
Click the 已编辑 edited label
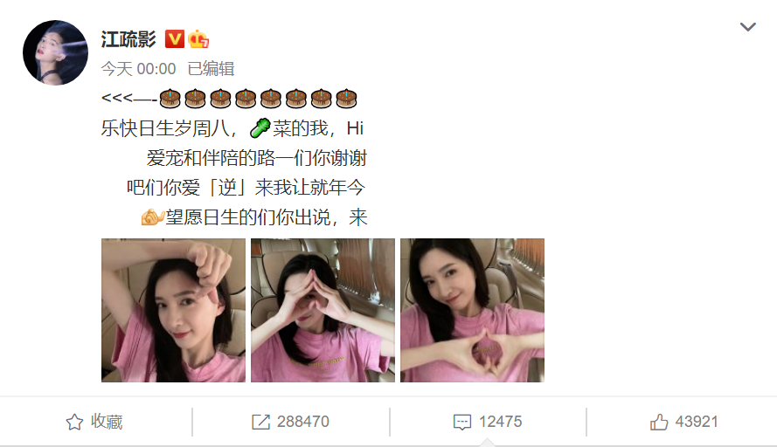click(x=211, y=69)
